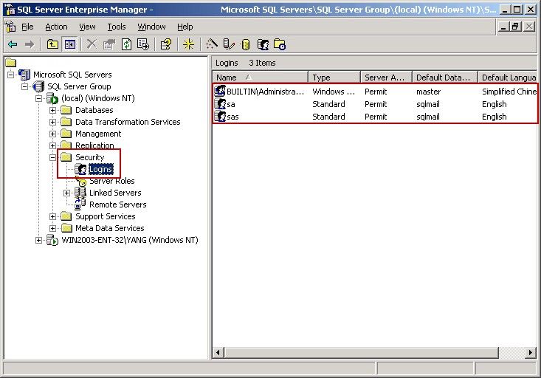541x378 pixels.
Task: Click the 'master' default database cell
Action: point(429,92)
